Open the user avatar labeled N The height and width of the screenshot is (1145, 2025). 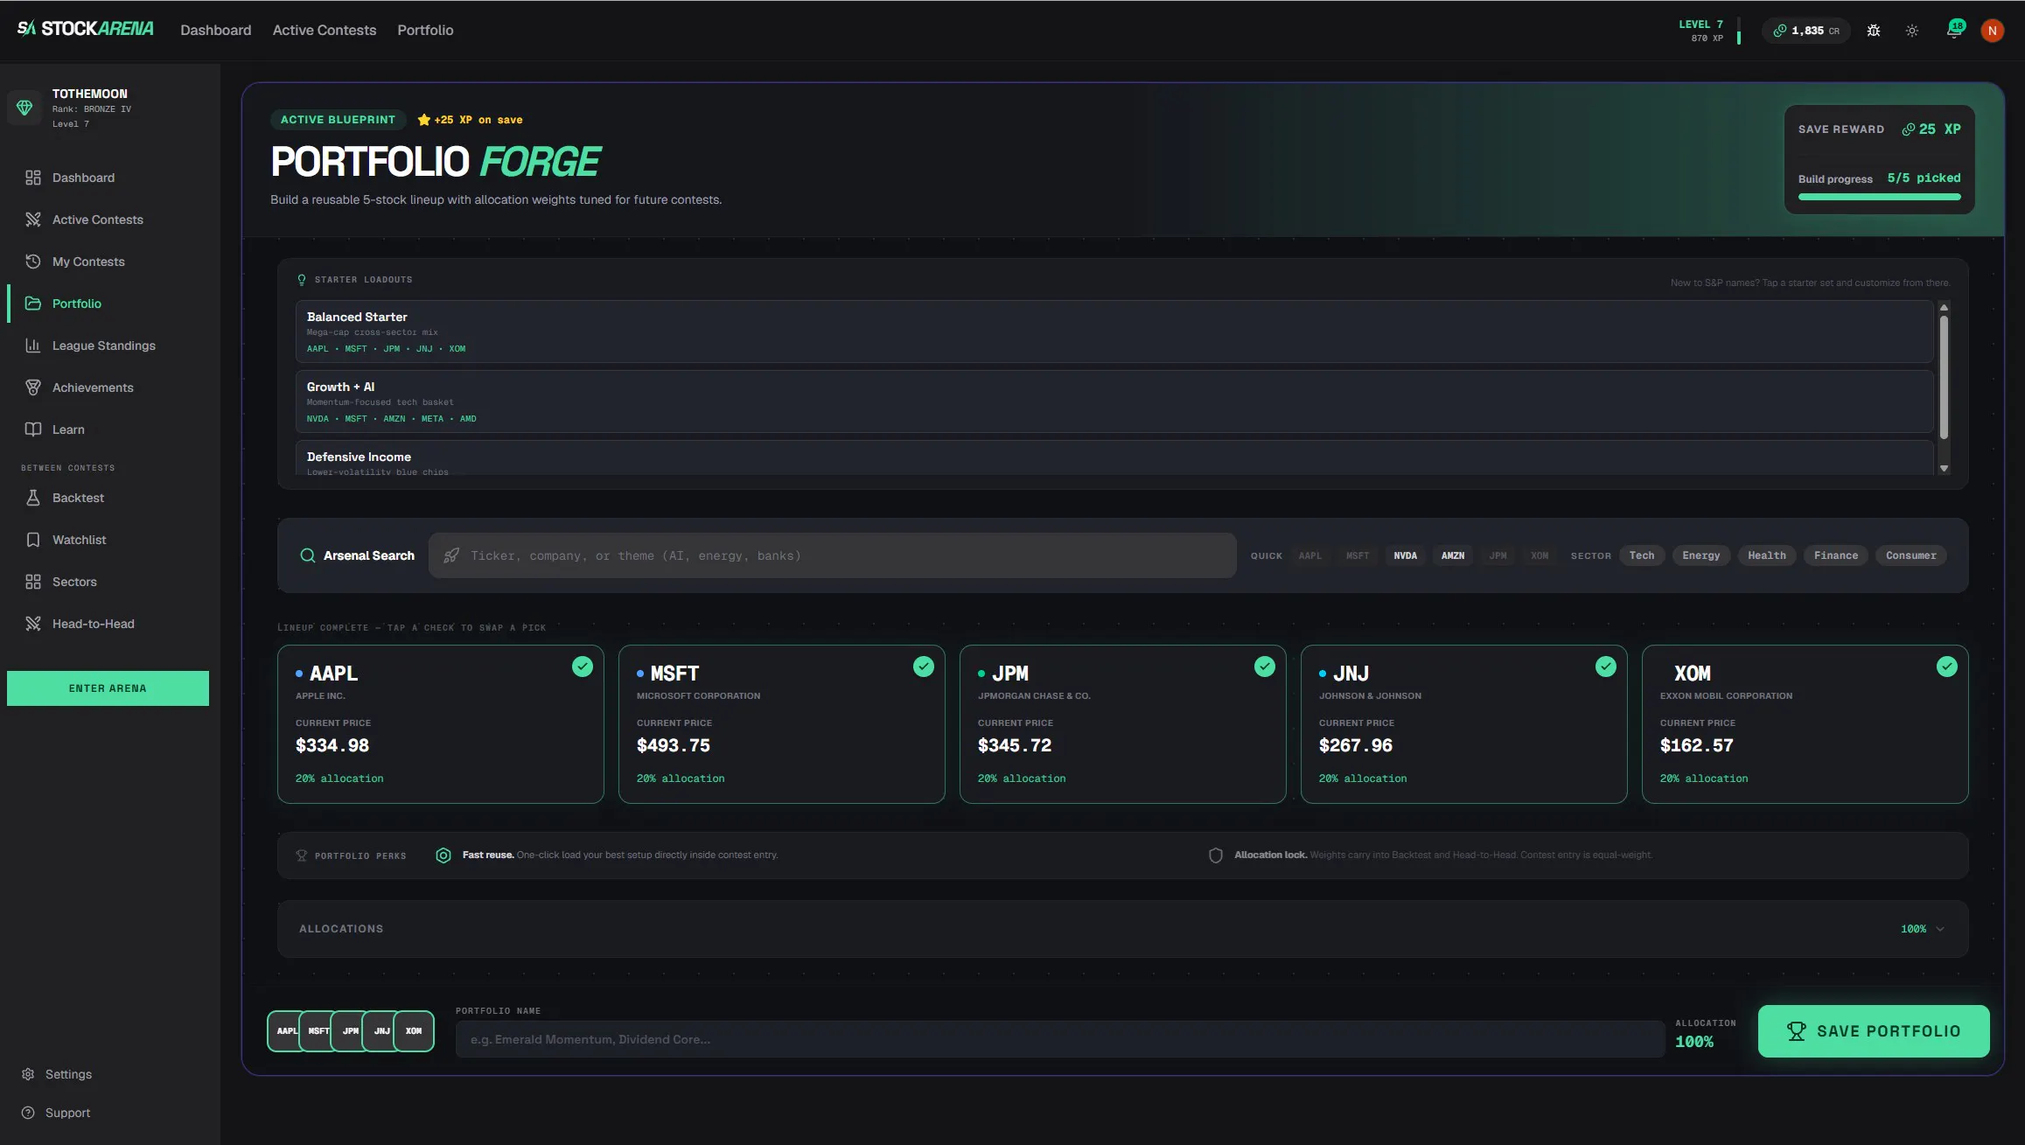click(1993, 31)
